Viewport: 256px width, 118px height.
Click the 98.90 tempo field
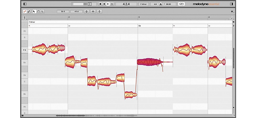pyautogui.click(x=168, y=4)
